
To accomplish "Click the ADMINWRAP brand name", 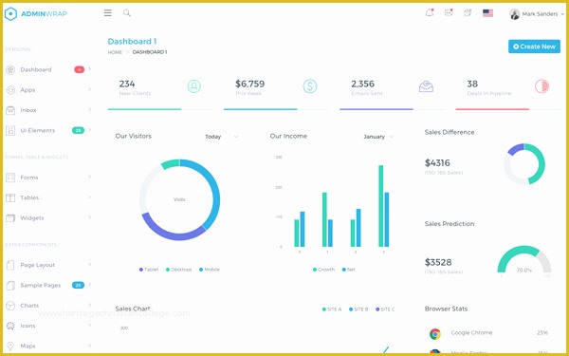I will 45,14.
